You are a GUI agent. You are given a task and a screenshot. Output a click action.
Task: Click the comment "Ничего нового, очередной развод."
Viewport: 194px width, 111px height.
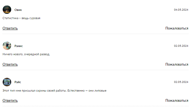point(26,54)
